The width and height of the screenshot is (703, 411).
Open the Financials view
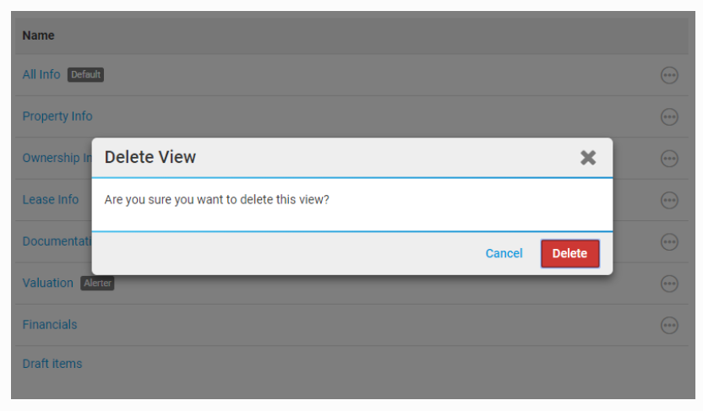click(x=49, y=324)
